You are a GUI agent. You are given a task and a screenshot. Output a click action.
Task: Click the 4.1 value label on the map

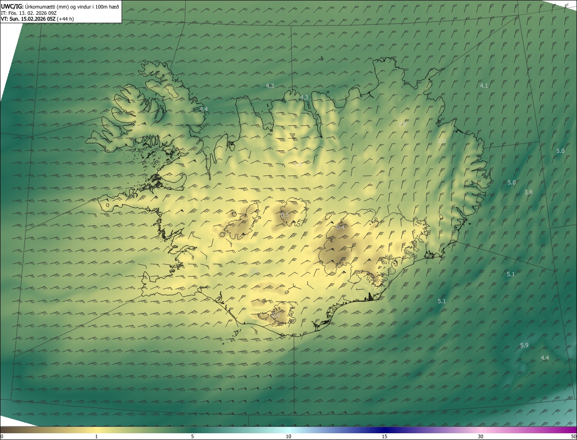(x=484, y=85)
